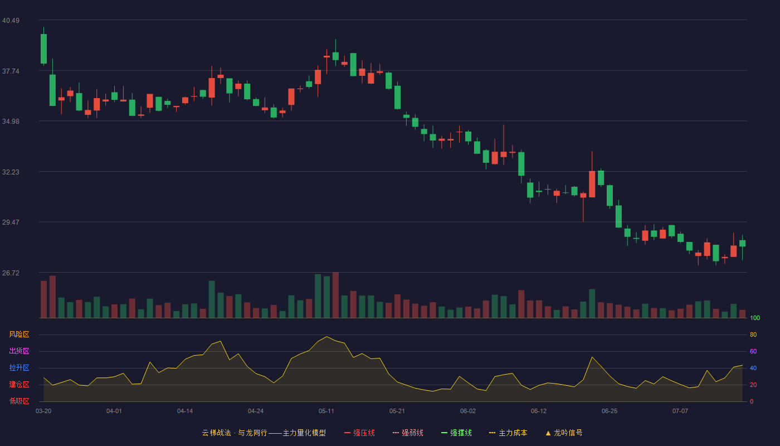Image resolution: width=780 pixels, height=446 pixels.
Task: Click the 04-01 date axis label
Action: (x=114, y=411)
